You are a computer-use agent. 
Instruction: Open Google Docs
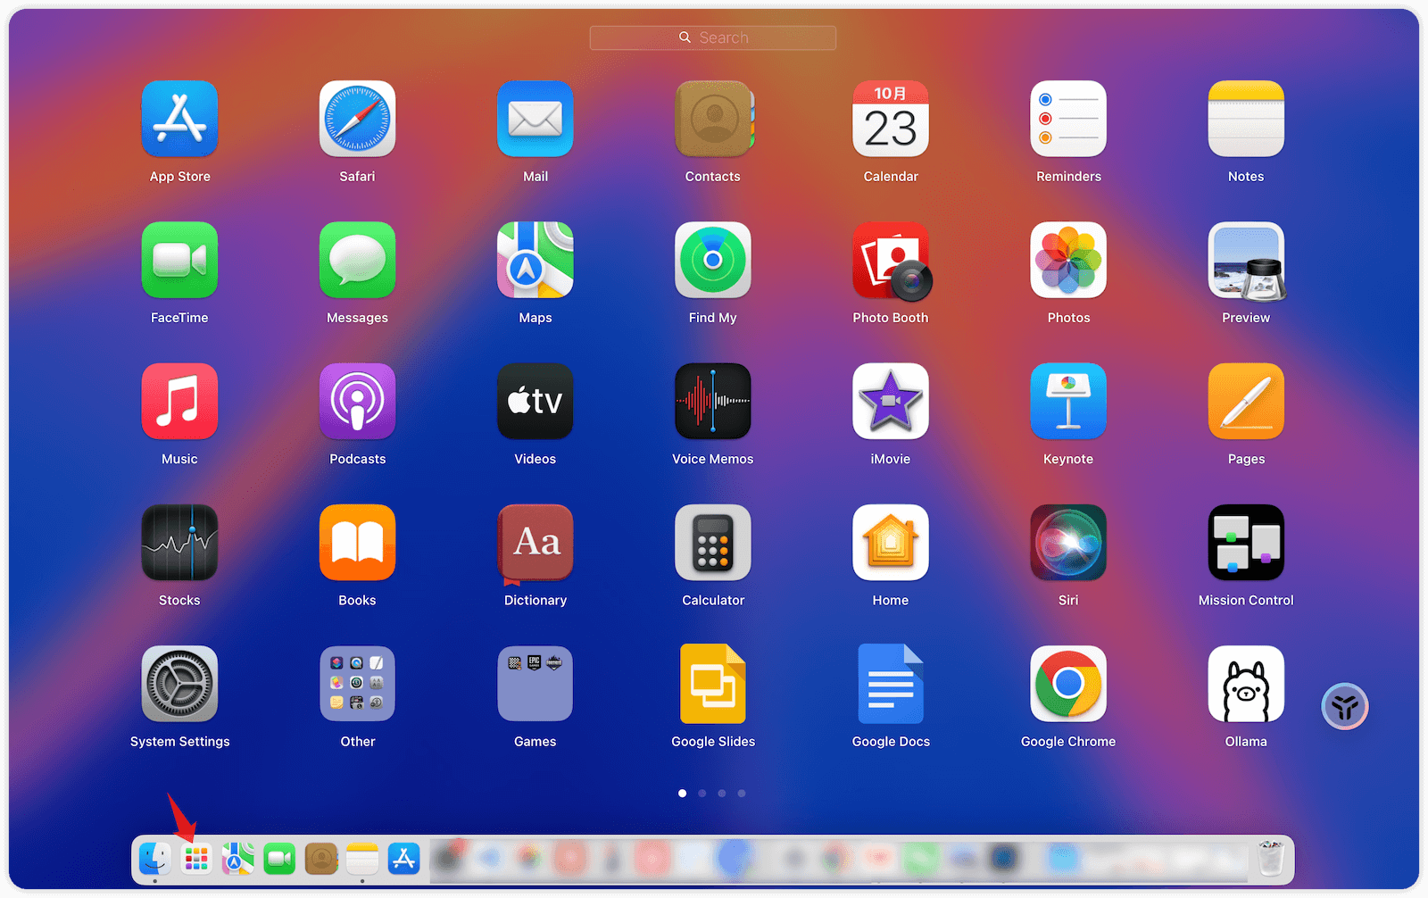tap(891, 684)
